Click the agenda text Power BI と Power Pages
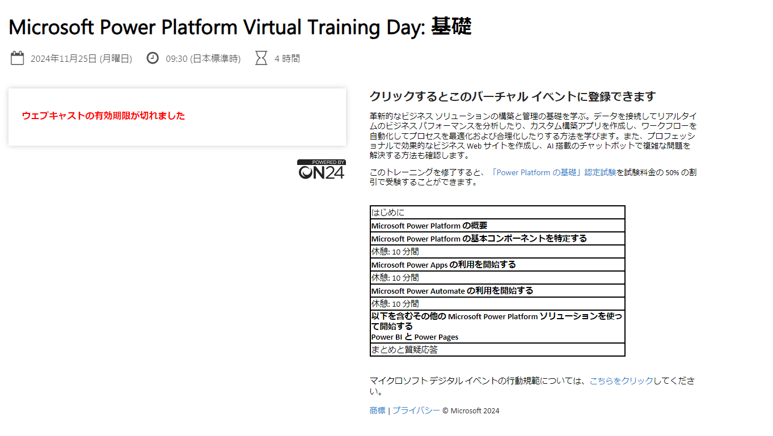Image resolution: width=773 pixels, height=436 pixels. point(415,337)
